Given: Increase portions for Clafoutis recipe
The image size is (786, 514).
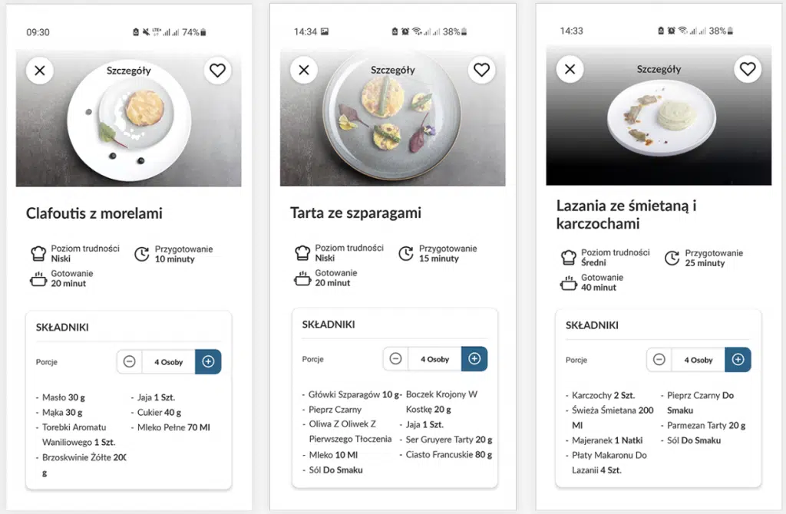Looking at the screenshot, I should point(208,361).
